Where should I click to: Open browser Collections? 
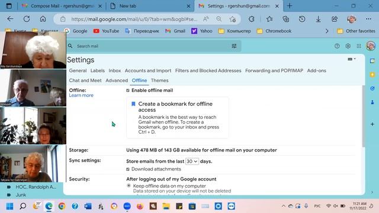tap(285, 19)
